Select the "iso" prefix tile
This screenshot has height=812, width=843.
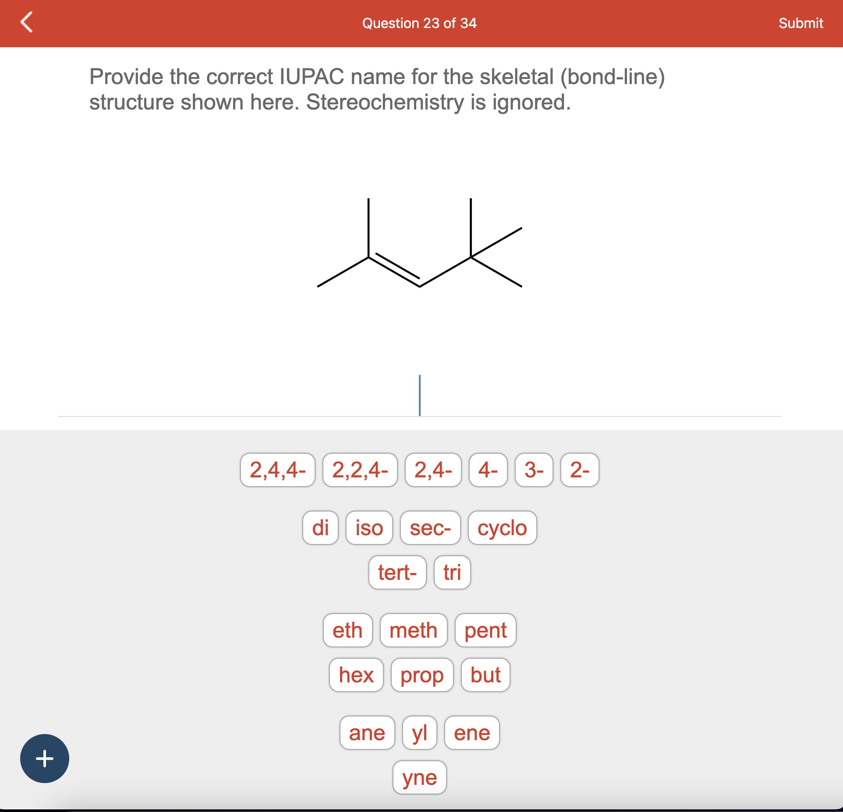tap(368, 528)
